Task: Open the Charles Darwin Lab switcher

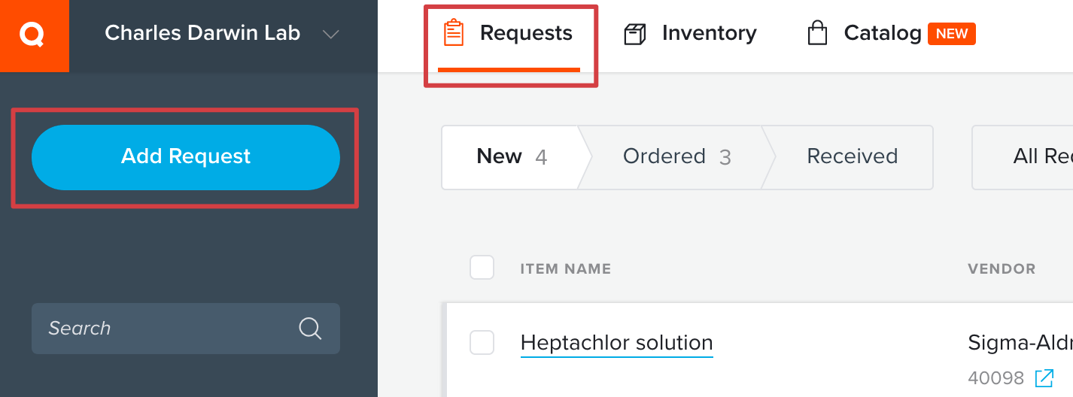Action: click(x=223, y=34)
